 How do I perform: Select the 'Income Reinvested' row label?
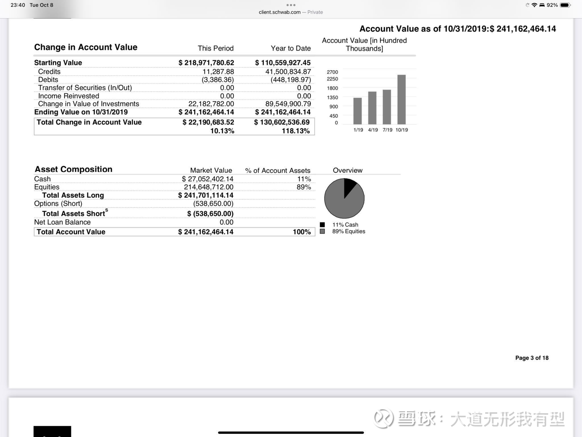point(68,96)
